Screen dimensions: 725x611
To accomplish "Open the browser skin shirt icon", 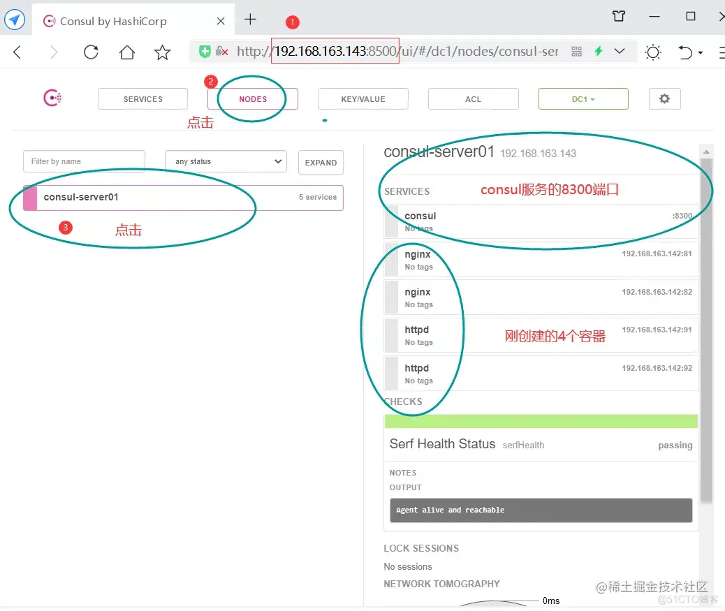I will pyautogui.click(x=619, y=16).
